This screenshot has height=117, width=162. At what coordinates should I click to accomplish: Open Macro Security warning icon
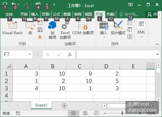(40, 37)
